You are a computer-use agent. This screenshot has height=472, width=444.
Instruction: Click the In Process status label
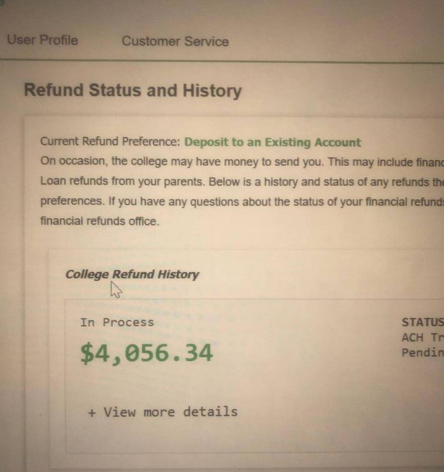pos(117,323)
